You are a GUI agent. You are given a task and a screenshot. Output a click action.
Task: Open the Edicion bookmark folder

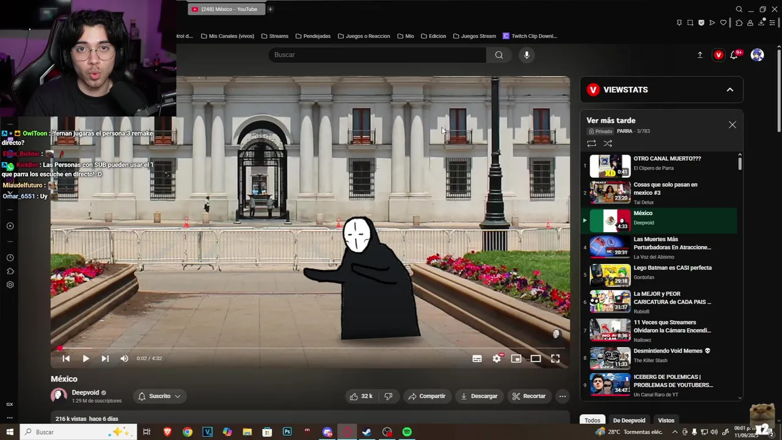point(433,36)
